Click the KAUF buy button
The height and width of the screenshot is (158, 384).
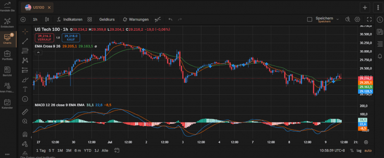coord(71,38)
